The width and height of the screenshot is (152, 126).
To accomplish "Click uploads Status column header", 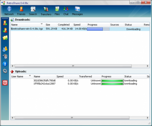I will 135,76.
